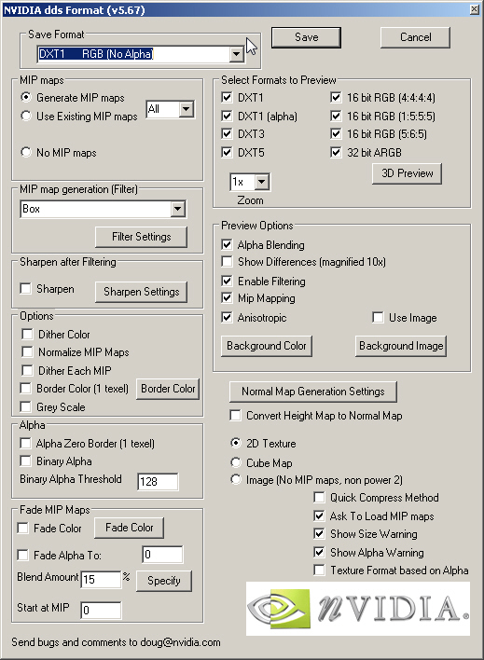Open the Box filter dropdown
Screen dimensions: 484x660
click(178, 209)
